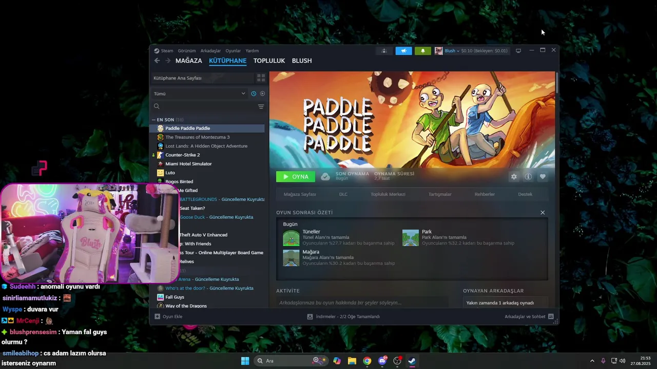Viewport: 657px width, 369px height.
Task: Open File Explorer from the taskbar
Action: (352, 361)
